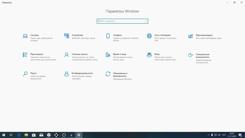Open the volume control in tray
Viewport: 245px width, 138px height.
[x=219, y=135]
